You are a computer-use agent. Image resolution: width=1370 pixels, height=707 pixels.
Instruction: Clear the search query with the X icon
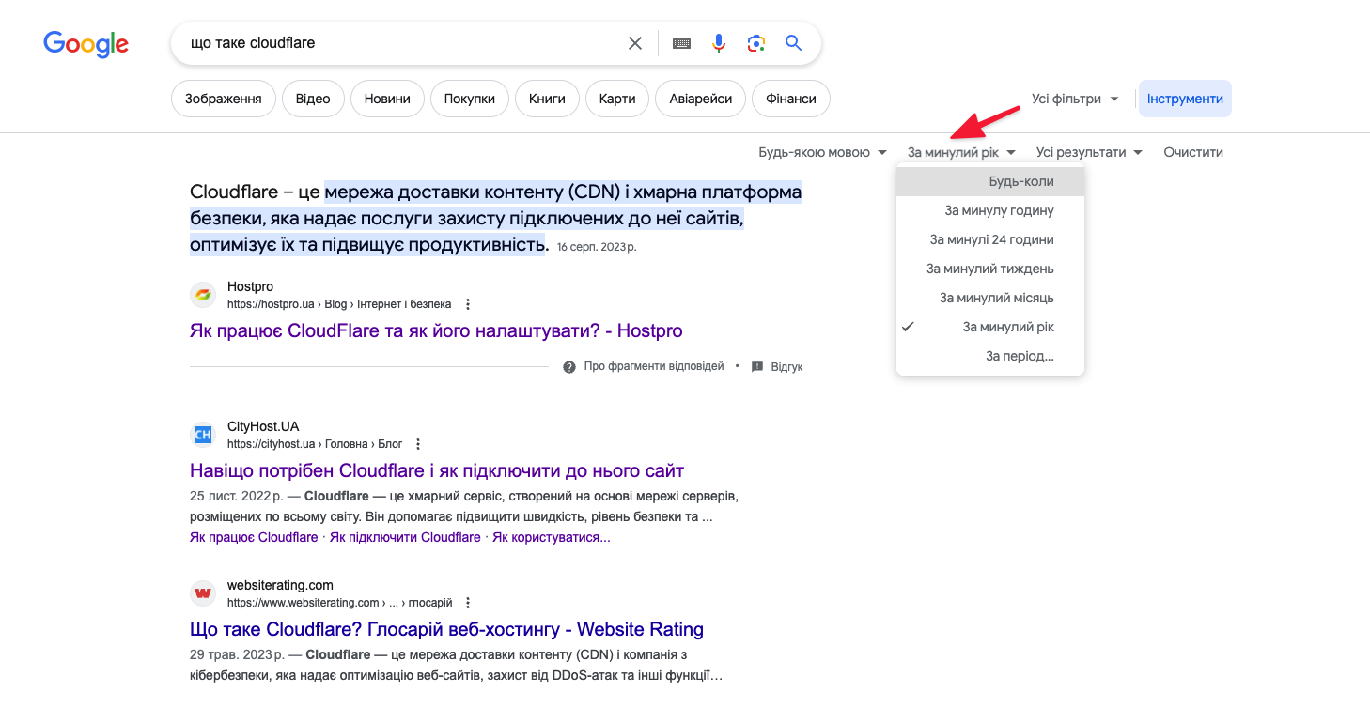tap(635, 43)
